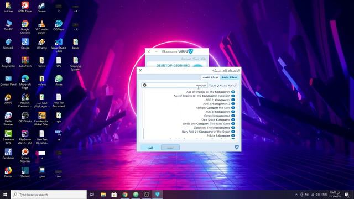Viewport: 354px width, 199px height.
Task: Select 'Age of Empires II: The Conquerors Expansion'
Action: [x=204, y=96]
